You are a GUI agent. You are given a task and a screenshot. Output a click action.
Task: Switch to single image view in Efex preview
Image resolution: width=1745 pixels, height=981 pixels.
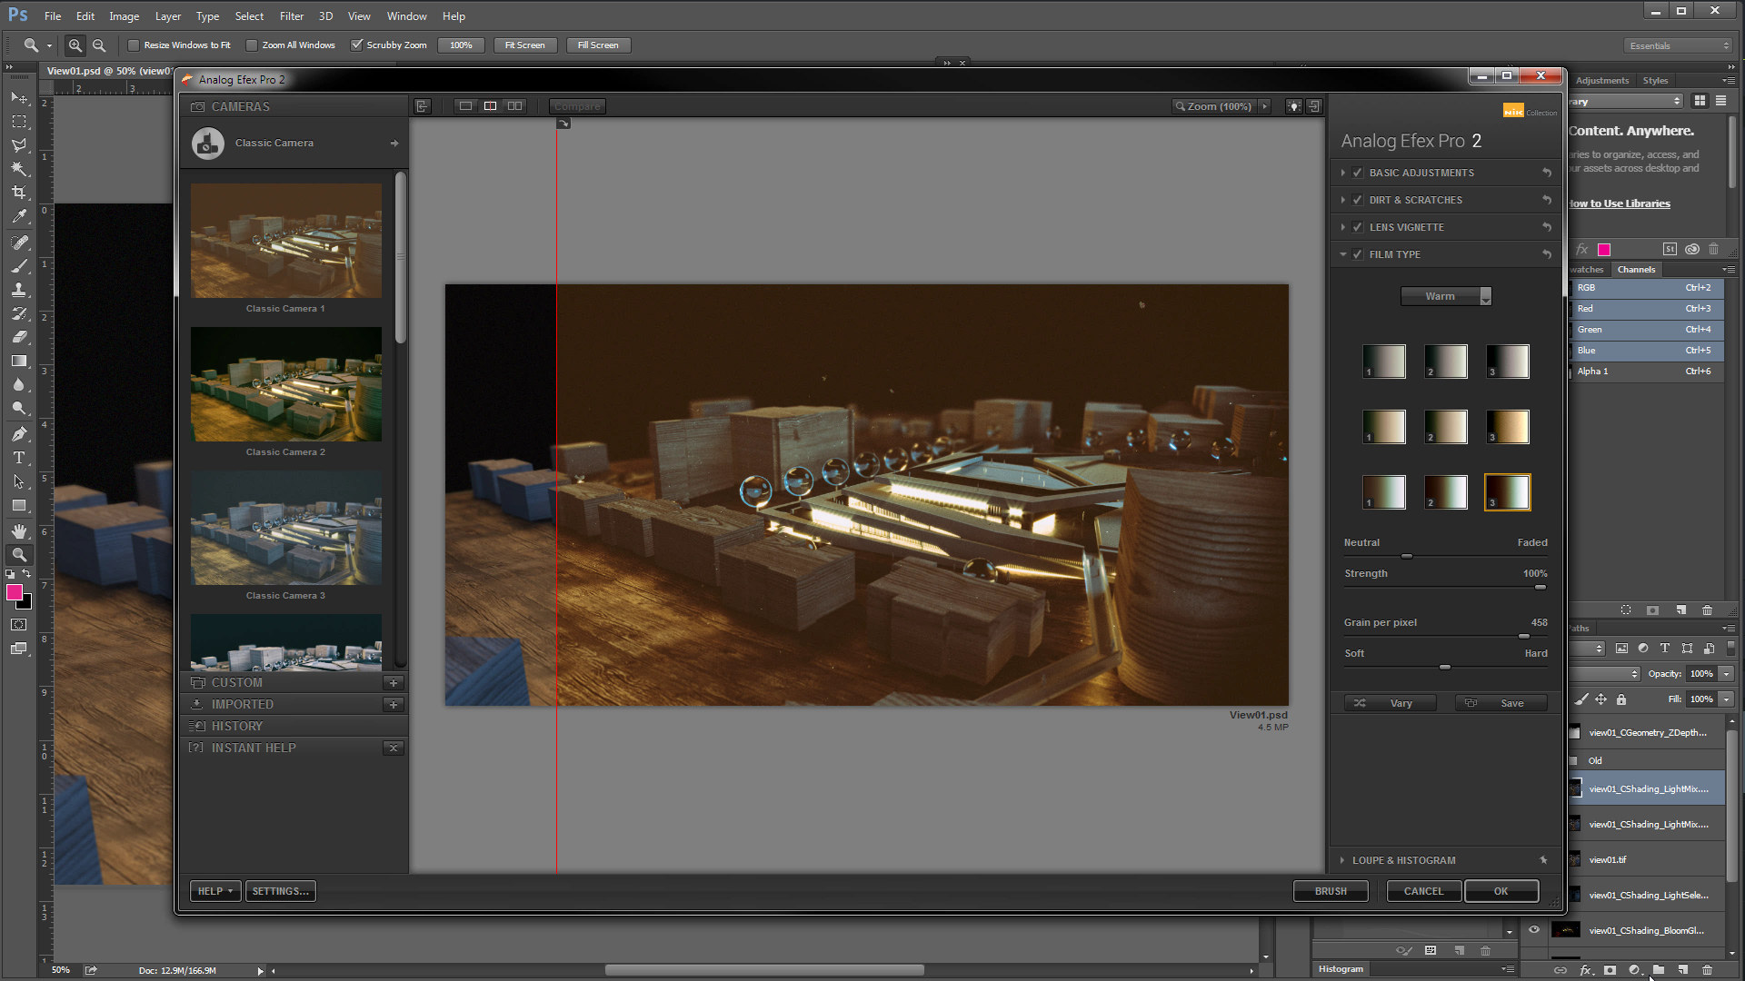(x=465, y=106)
